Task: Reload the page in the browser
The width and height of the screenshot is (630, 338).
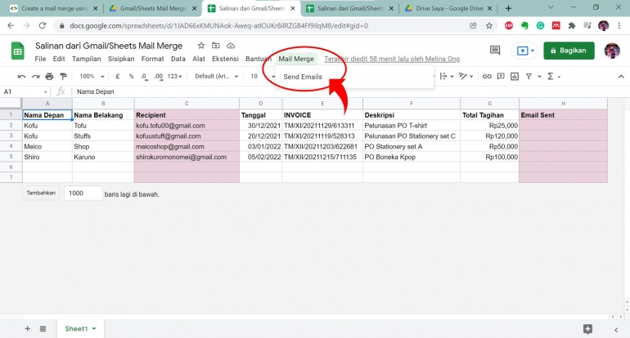Action: (43, 25)
